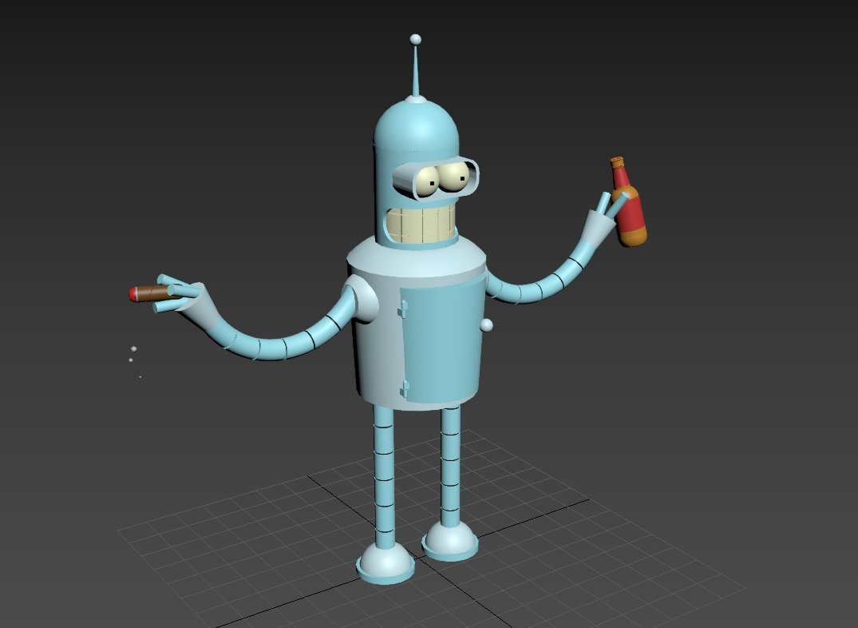Select the red glowing tip of the cigar
The width and height of the screenshot is (858, 628).
(132, 294)
